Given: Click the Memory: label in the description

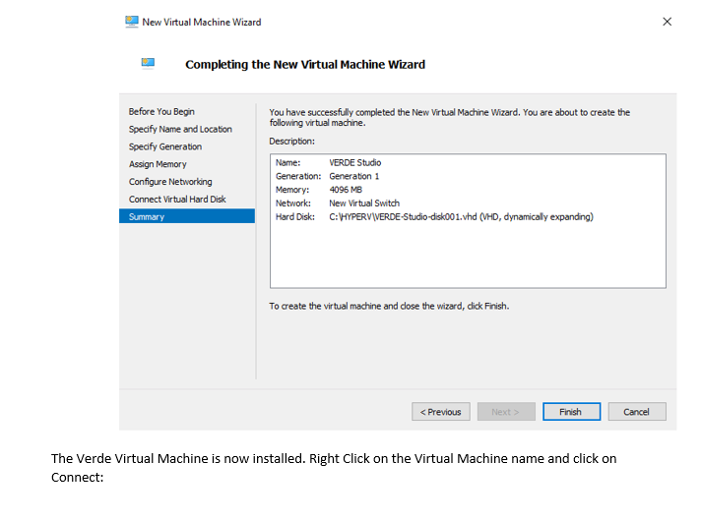Looking at the screenshot, I should [292, 190].
